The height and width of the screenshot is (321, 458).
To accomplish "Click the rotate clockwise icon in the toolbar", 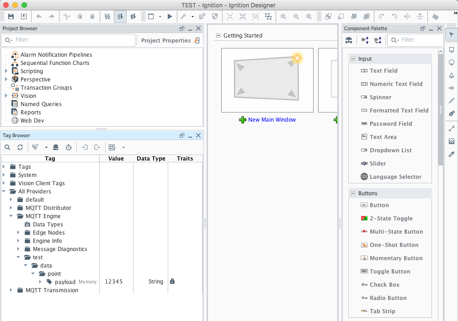I will click(381, 16).
